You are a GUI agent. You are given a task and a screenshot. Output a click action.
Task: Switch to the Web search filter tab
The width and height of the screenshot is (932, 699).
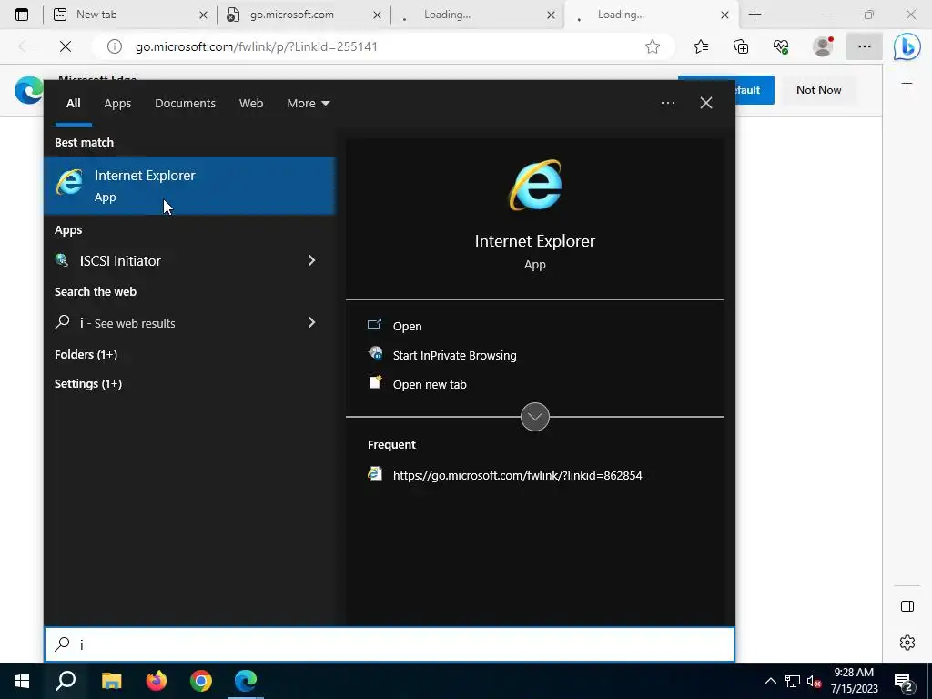tap(251, 104)
